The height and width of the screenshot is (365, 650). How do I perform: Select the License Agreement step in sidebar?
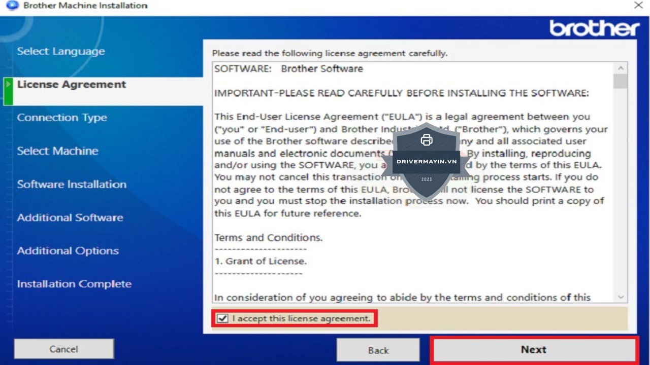pyautogui.click(x=72, y=85)
